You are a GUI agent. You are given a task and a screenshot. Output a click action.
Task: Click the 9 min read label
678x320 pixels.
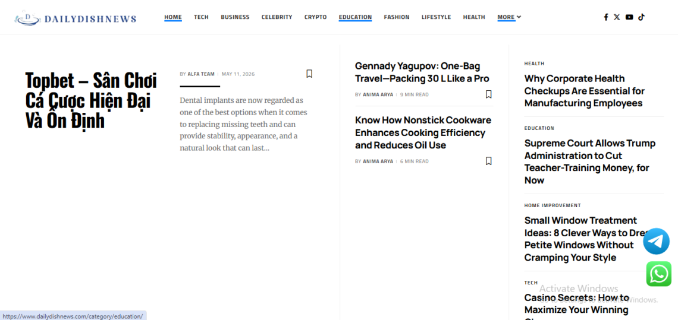pos(415,94)
